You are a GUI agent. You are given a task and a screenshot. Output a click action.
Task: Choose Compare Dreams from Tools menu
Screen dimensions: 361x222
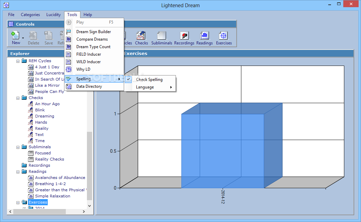[94, 39]
